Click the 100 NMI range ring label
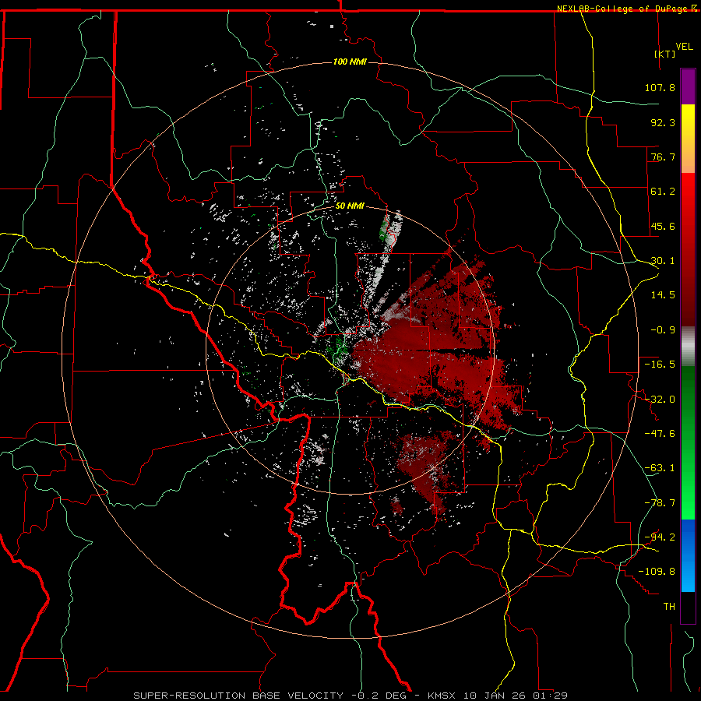Viewport: 701px width, 701px height. [350, 62]
